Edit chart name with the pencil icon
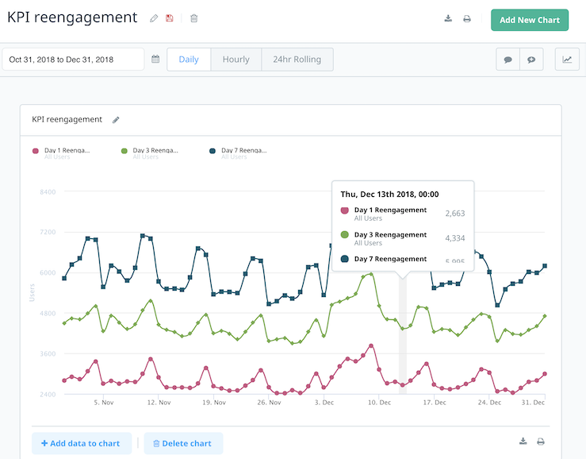Image resolution: width=586 pixels, height=459 pixels. (116, 120)
